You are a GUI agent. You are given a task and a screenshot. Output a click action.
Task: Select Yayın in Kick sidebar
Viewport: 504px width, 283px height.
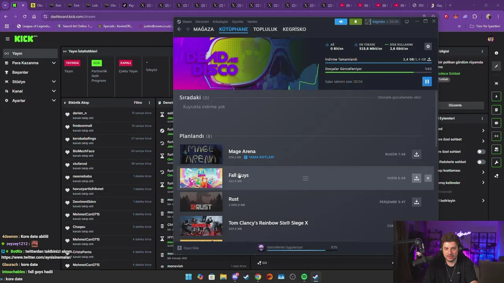pyautogui.click(x=31, y=53)
